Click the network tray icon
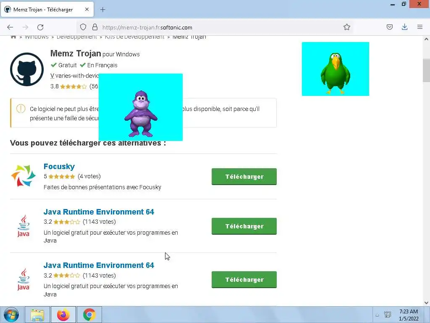 388,315
